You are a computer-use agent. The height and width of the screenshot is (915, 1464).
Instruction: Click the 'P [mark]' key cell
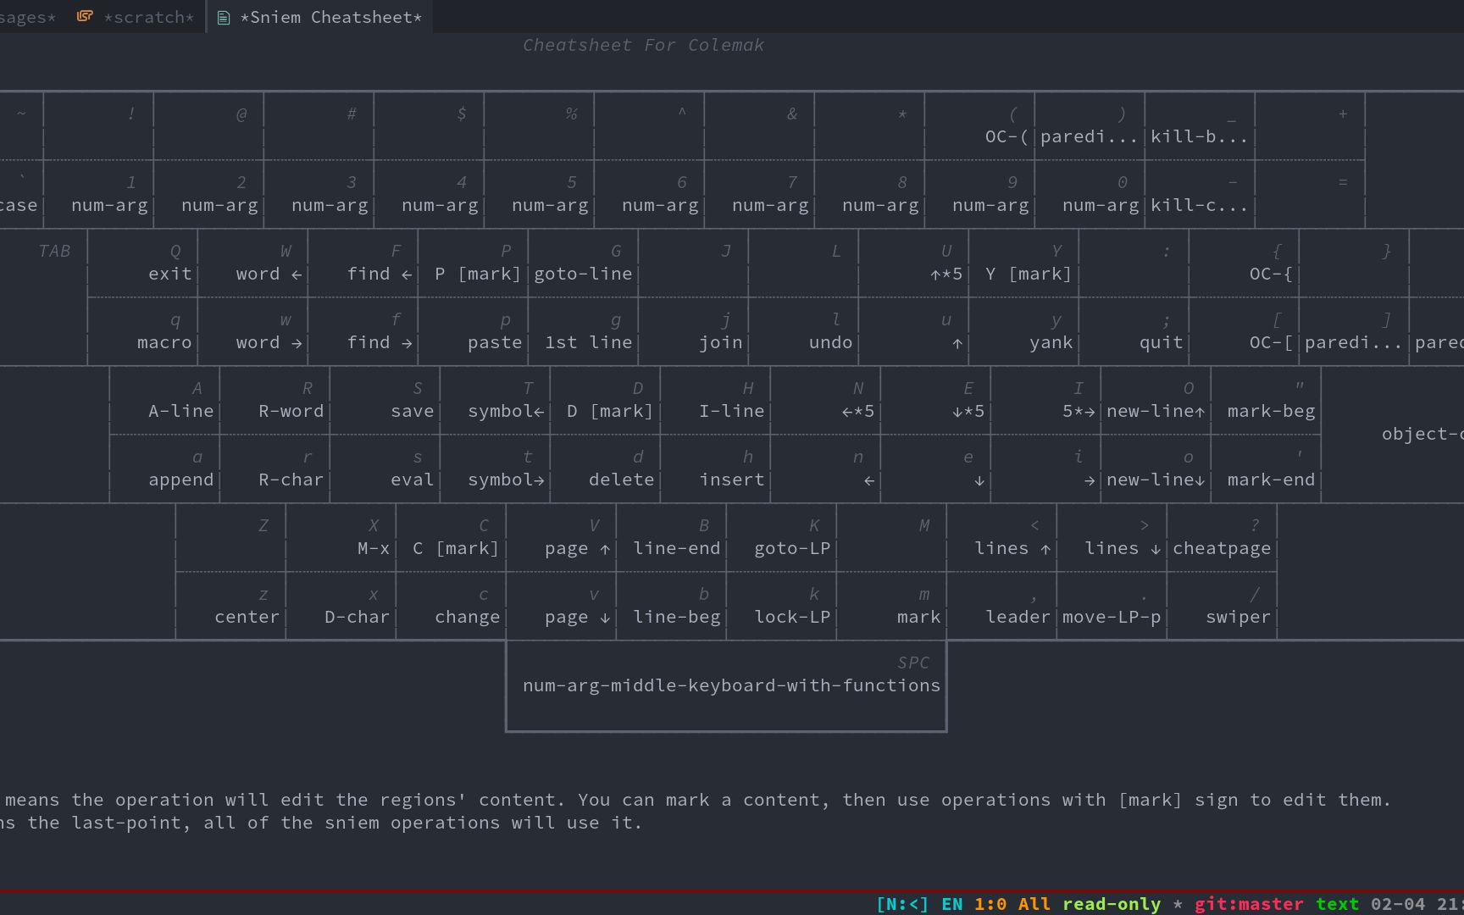pos(474,263)
